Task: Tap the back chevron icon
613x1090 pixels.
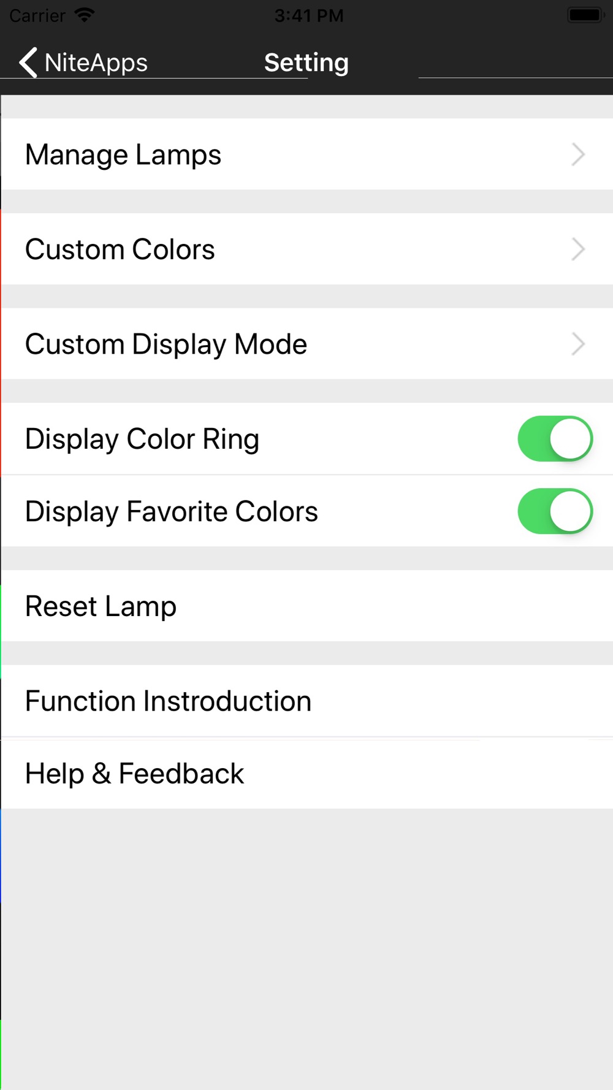Action: [x=28, y=63]
